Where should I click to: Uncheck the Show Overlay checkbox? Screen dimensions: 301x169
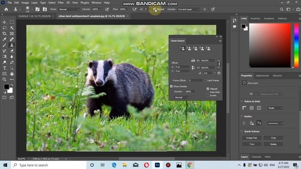[x=171, y=86]
